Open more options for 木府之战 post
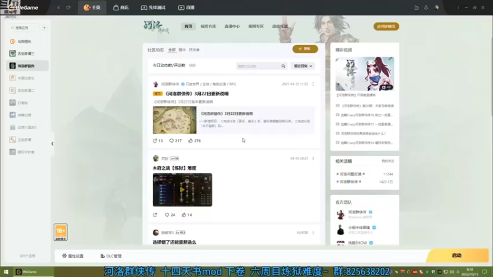Image resolution: width=493 pixels, height=277 pixels. click(x=313, y=159)
